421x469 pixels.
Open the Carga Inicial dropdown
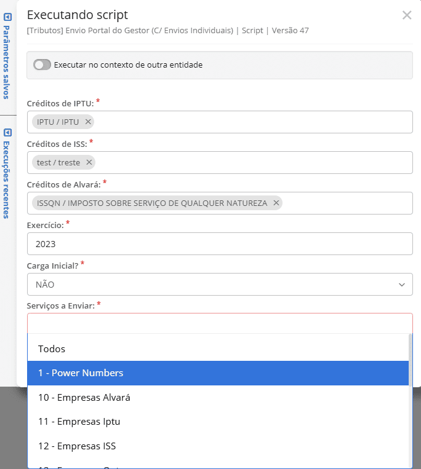point(220,284)
